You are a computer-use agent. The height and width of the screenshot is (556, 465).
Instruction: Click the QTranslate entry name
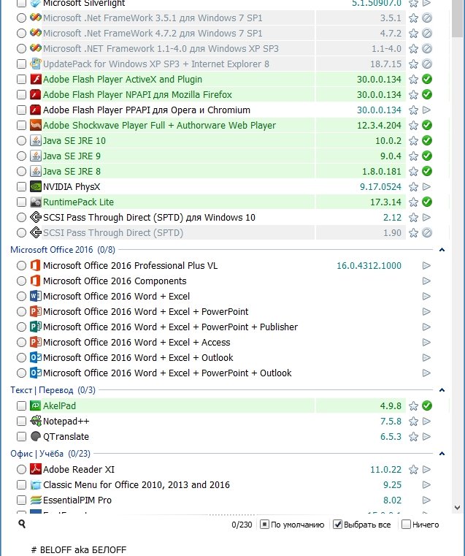coord(66,436)
